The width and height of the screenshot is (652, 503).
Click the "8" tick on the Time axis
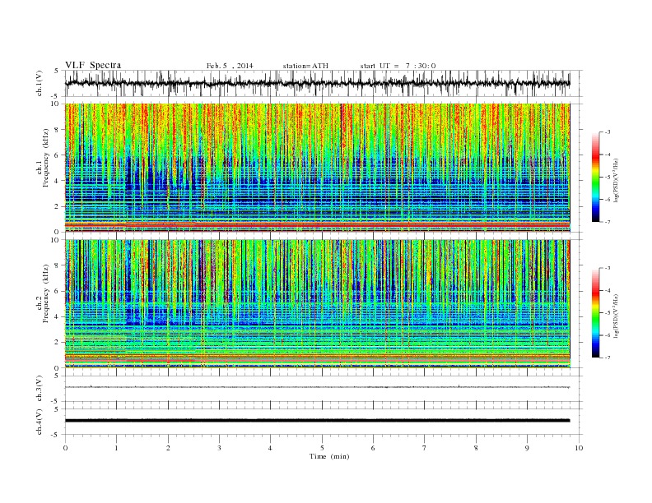[476, 448]
